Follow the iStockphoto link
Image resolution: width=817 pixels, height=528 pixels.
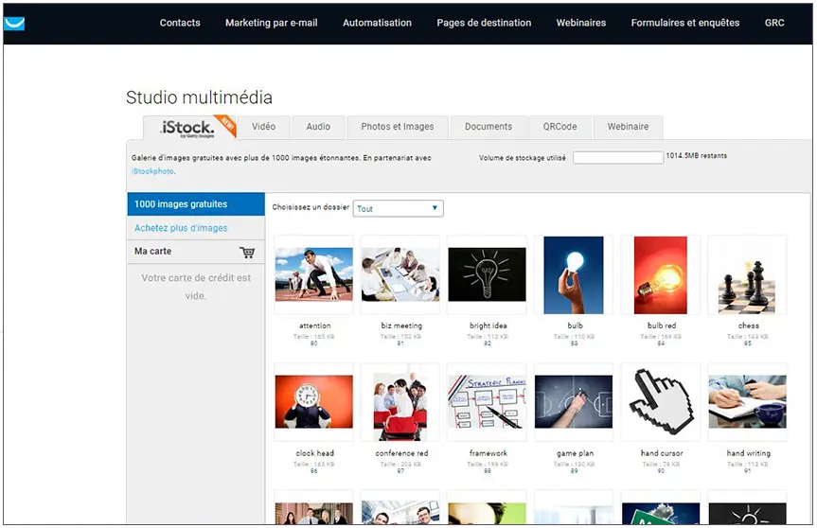point(152,171)
